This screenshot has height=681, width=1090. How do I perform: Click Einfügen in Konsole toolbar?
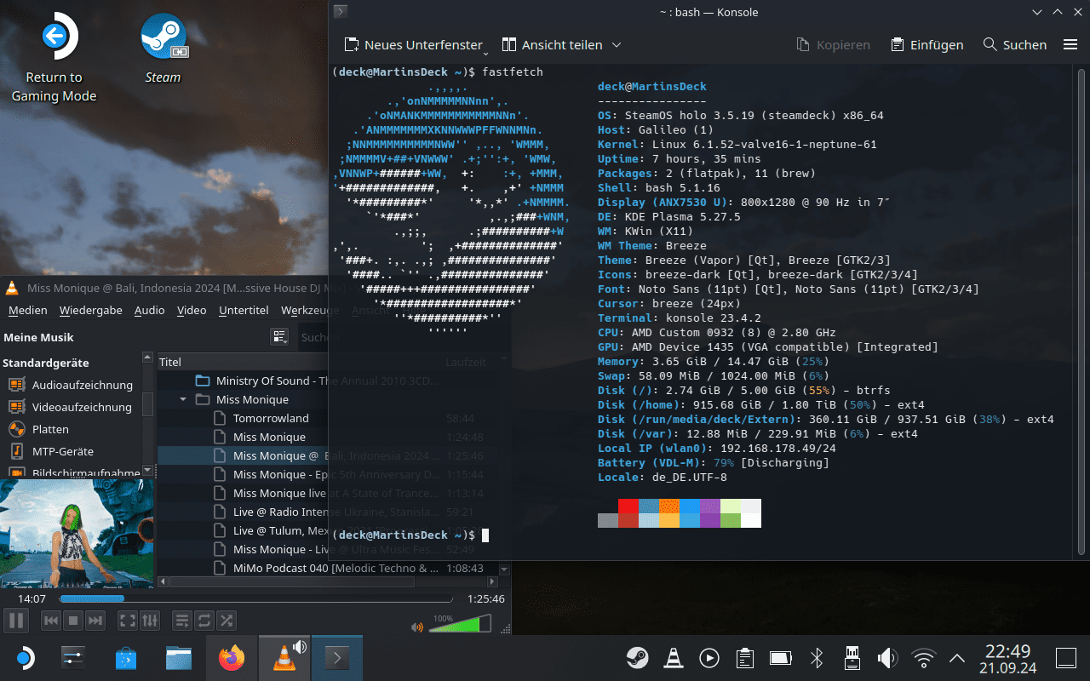[x=927, y=44]
